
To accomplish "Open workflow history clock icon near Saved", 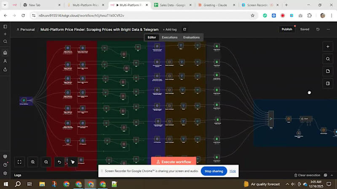I will [x=318, y=29].
